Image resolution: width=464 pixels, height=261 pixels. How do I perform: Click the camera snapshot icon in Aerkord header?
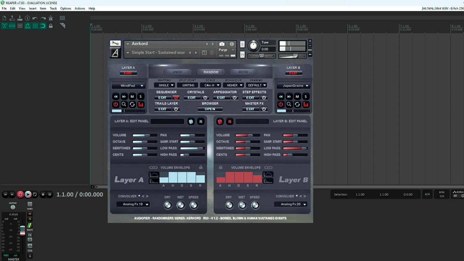tap(222, 44)
